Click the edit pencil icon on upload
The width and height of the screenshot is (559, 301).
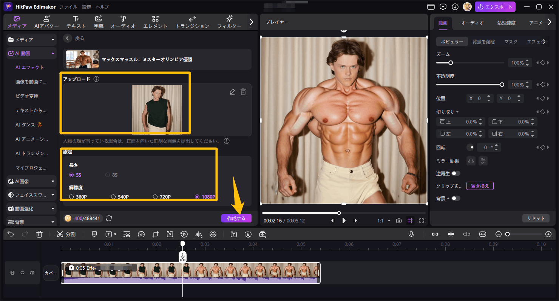tap(232, 92)
